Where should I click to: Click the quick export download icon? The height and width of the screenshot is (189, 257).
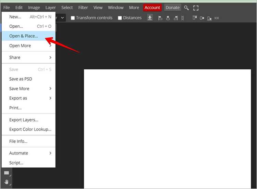150,18
